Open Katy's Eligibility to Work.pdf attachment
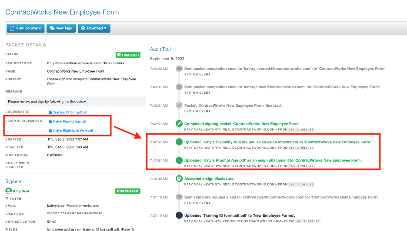The height and width of the screenshot is (231, 407). click(73, 131)
